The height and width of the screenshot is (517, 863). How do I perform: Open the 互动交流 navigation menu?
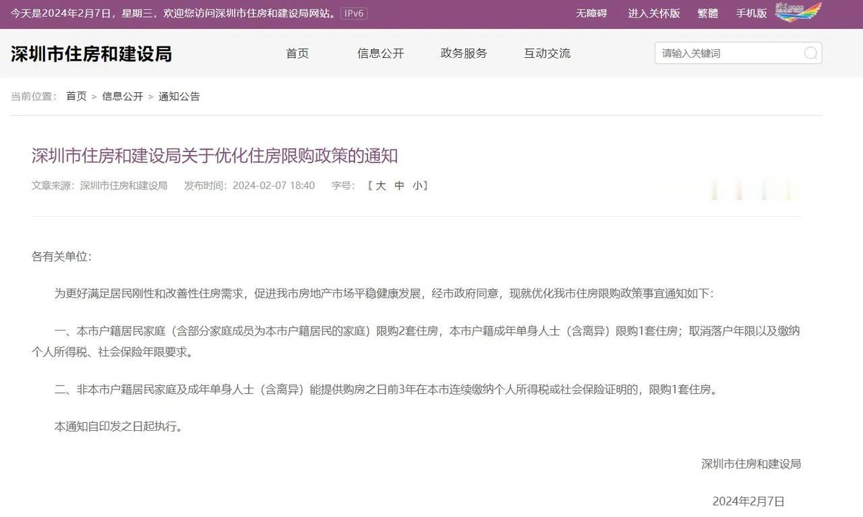coord(547,53)
